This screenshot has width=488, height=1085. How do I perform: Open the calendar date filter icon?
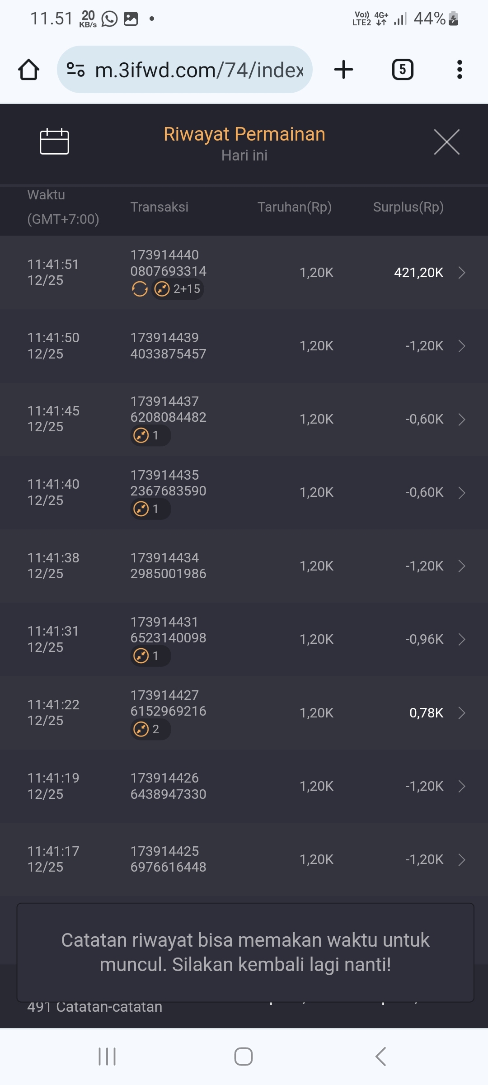(54, 142)
